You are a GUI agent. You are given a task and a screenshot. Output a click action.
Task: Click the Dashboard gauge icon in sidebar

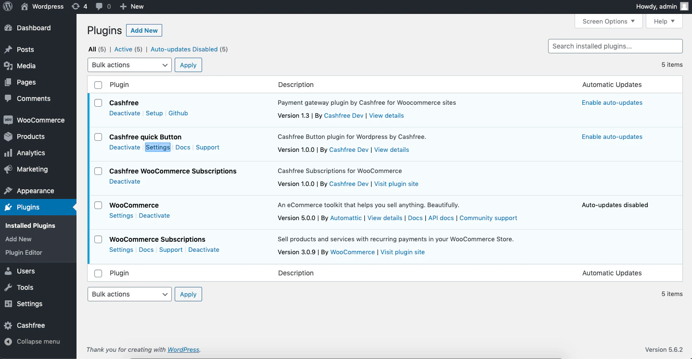pyautogui.click(x=8, y=28)
